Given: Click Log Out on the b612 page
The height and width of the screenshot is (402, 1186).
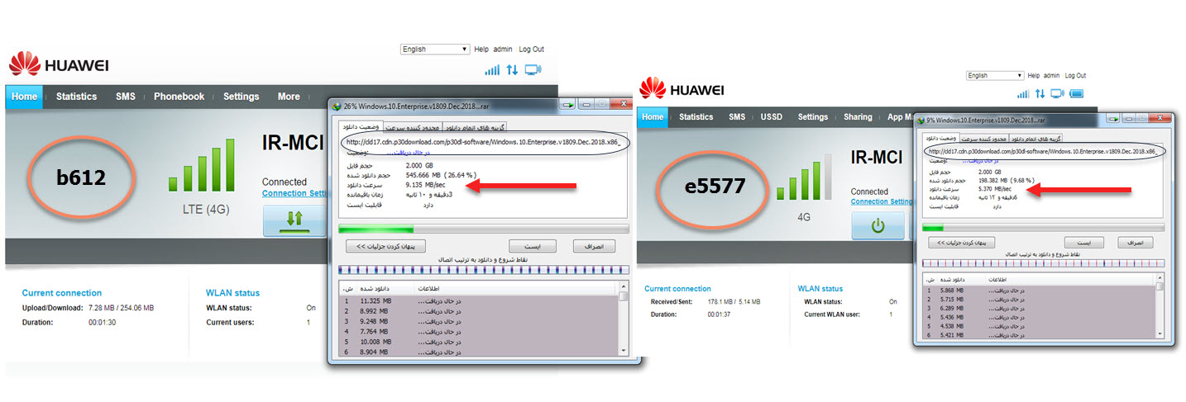Looking at the screenshot, I should coord(531,50).
